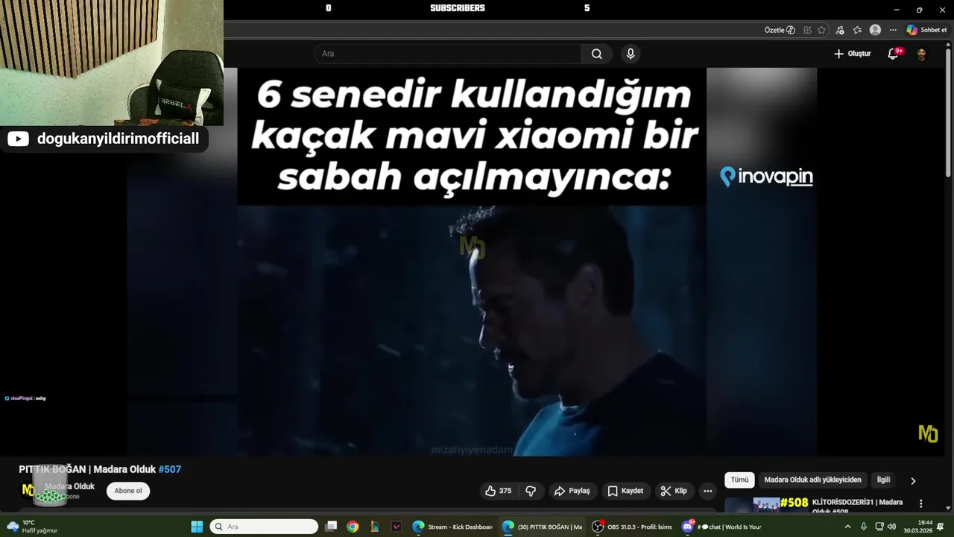Open the browser media control icon
The image size is (954, 537).
pos(840,30)
